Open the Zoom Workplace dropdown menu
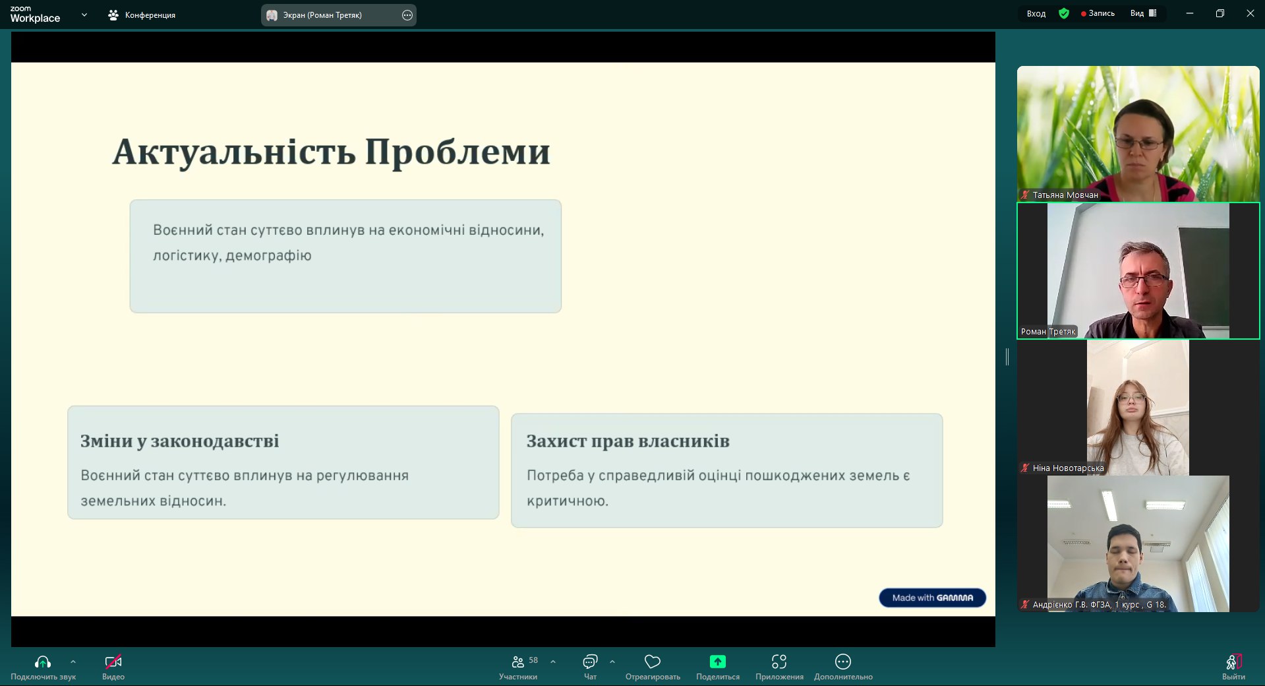Viewport: 1265px width, 686px height. [x=84, y=15]
